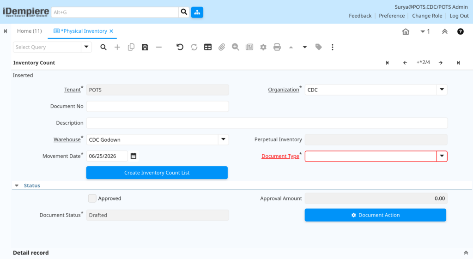The width and height of the screenshot is (473, 259).
Task: Print with the printer toolbar icon
Action: pyautogui.click(x=277, y=47)
